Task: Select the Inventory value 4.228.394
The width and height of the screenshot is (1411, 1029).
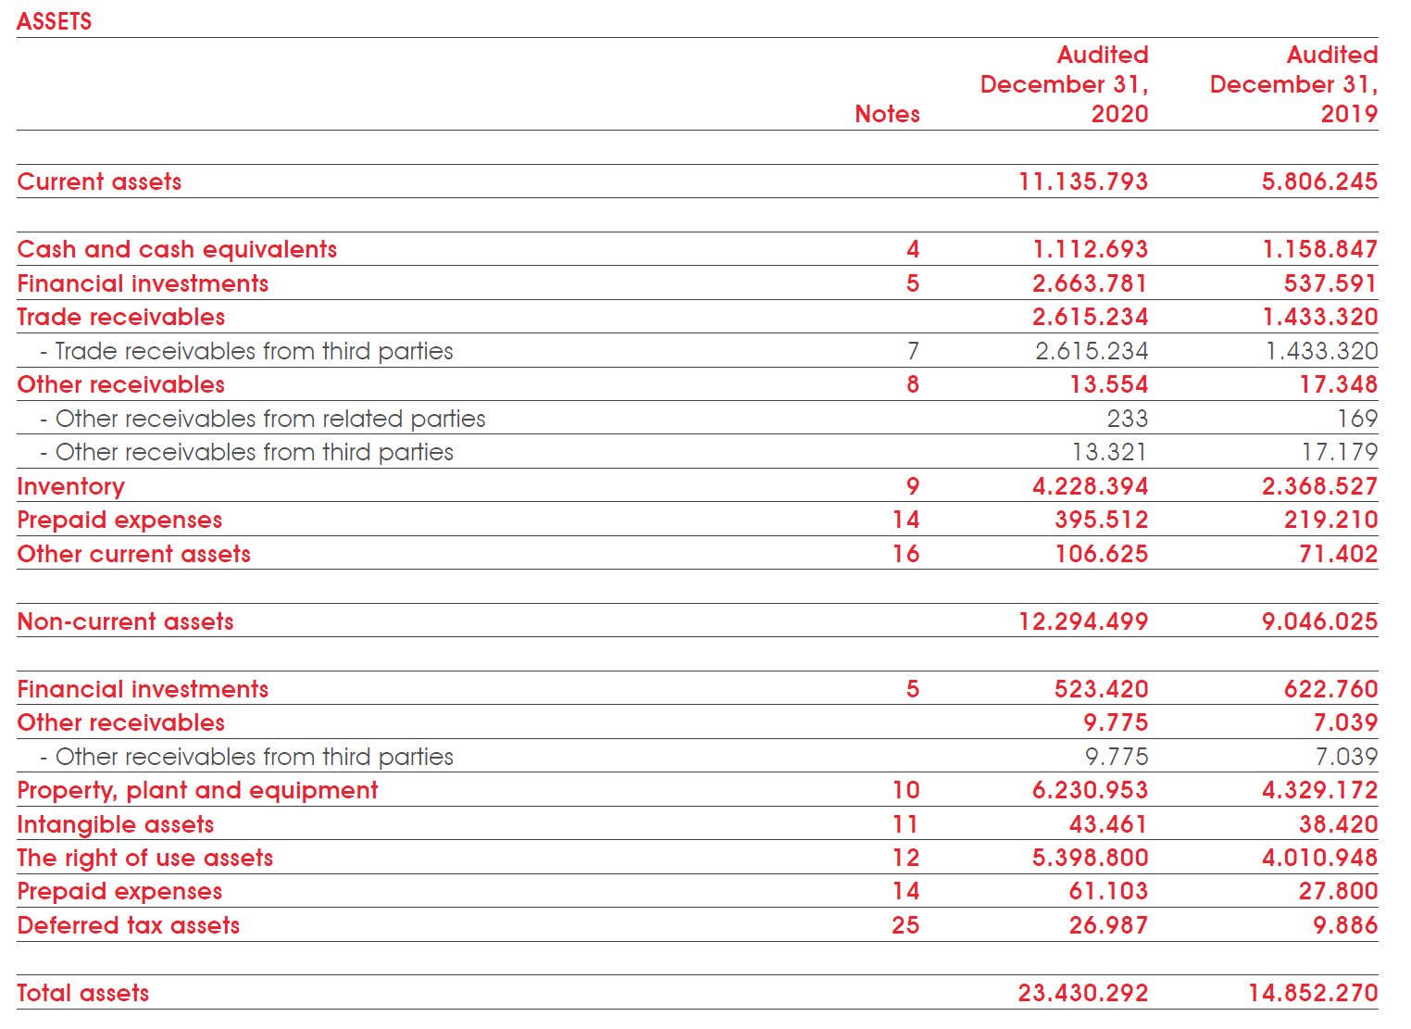Action: tap(1093, 485)
